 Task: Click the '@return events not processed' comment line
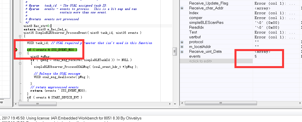pos(52,19)
